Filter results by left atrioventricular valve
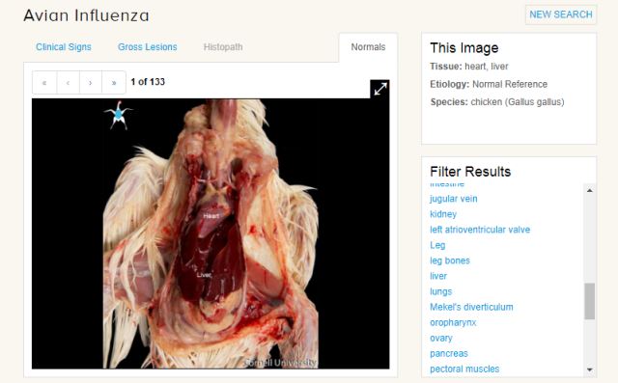Image resolution: width=618 pixels, height=383 pixels. [480, 230]
